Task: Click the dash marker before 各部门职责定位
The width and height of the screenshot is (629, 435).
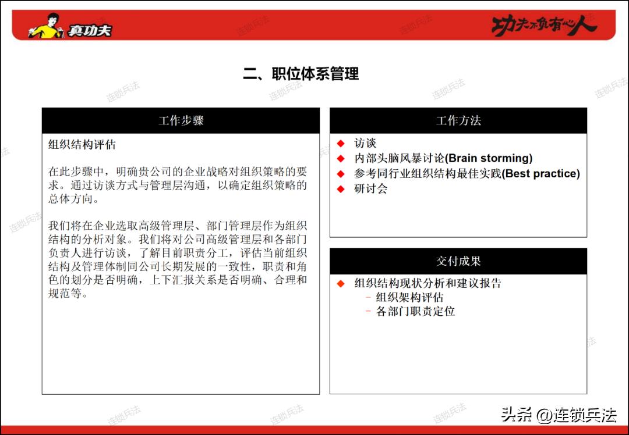Action: point(367,311)
